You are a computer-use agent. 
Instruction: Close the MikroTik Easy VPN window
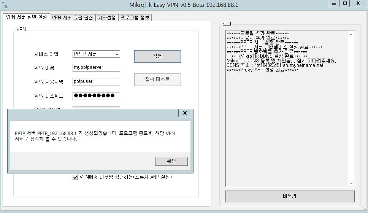click(x=358, y=3)
